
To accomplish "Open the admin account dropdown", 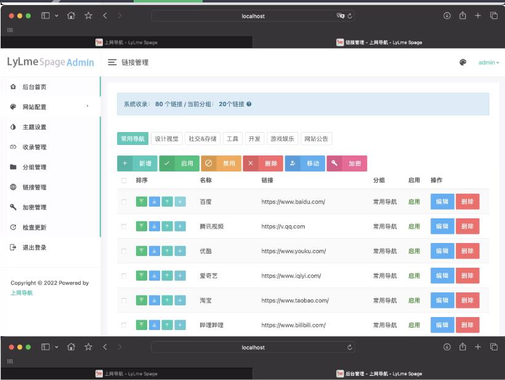I will (488, 62).
